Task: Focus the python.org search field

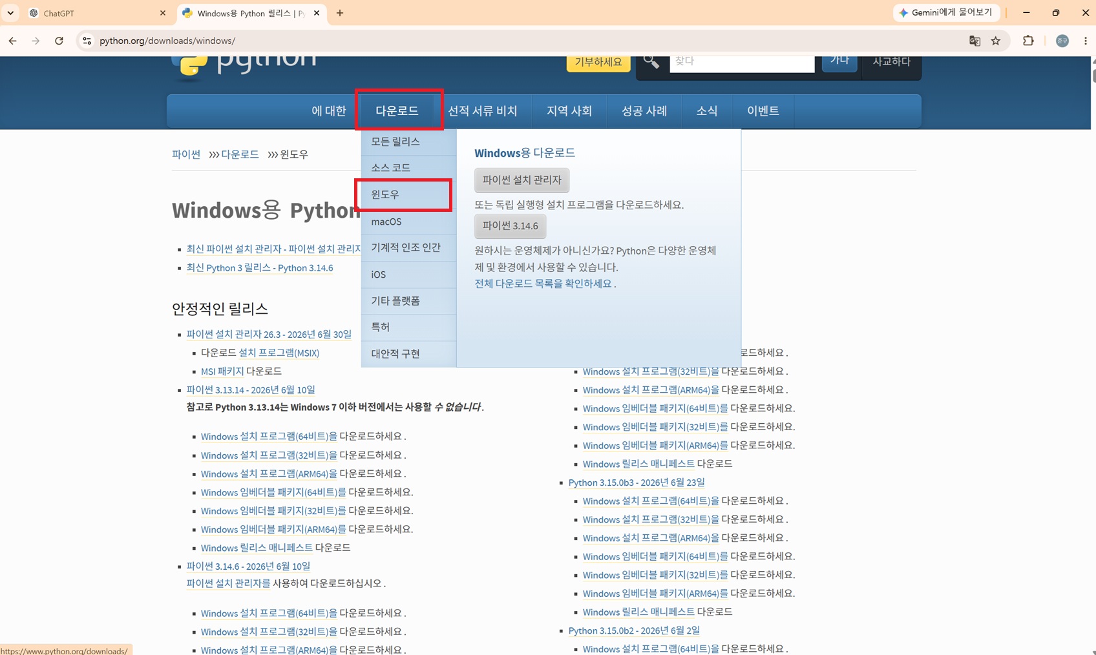Action: [x=742, y=63]
